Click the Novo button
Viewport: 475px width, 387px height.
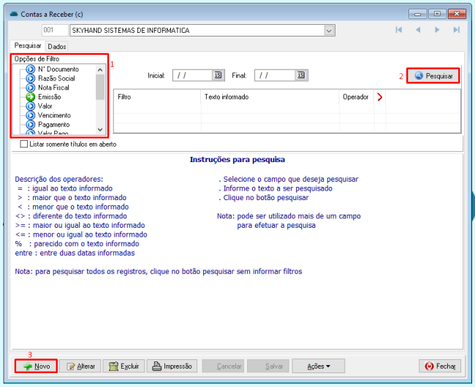[36, 366]
